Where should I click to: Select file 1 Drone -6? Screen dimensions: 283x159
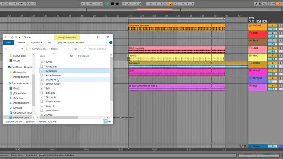50,79
